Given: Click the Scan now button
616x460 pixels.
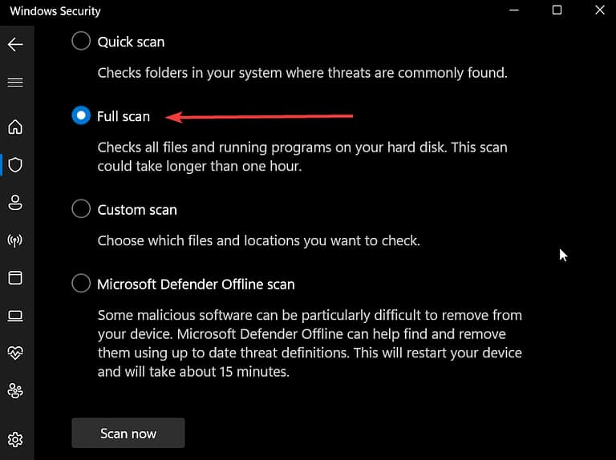Looking at the screenshot, I should [128, 433].
